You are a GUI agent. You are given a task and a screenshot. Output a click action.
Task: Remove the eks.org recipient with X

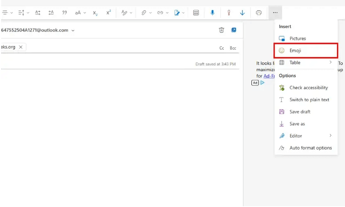(x=21, y=47)
